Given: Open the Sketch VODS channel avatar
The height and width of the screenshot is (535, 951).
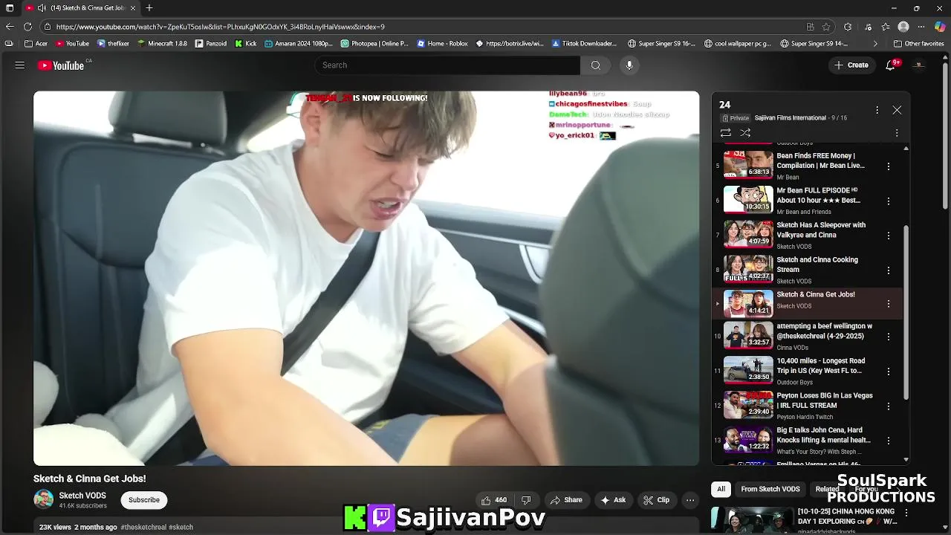Looking at the screenshot, I should (x=44, y=500).
